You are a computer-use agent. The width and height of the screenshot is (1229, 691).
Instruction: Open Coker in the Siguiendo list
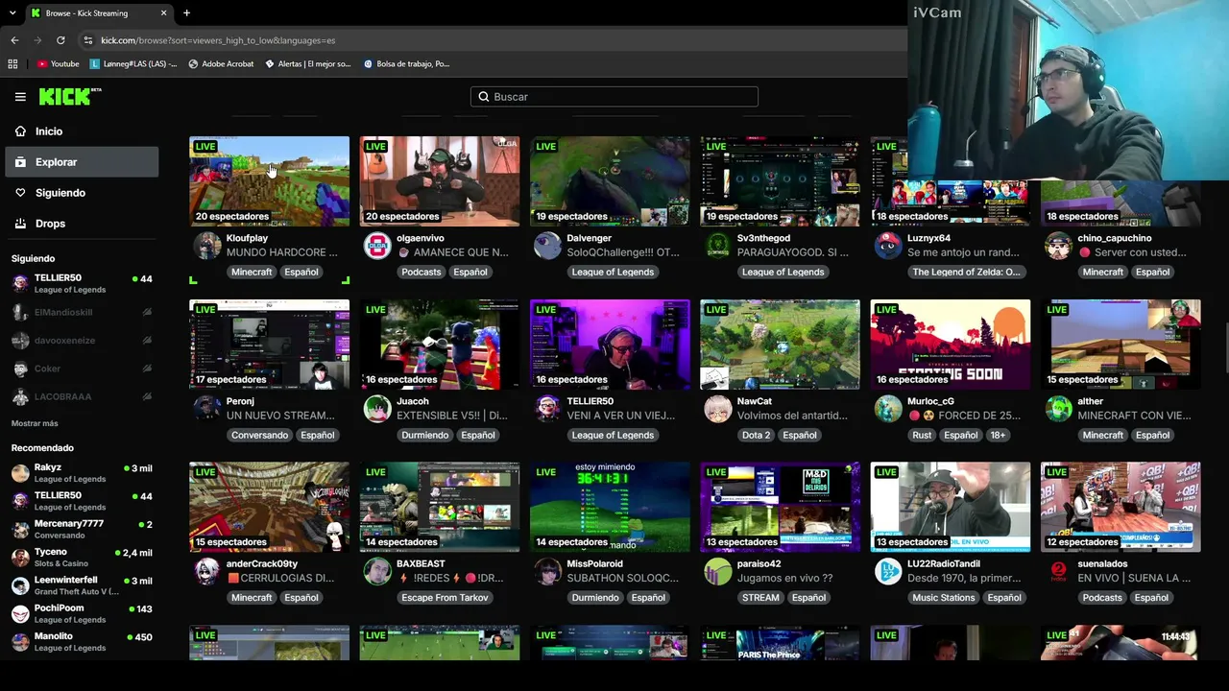(82, 369)
